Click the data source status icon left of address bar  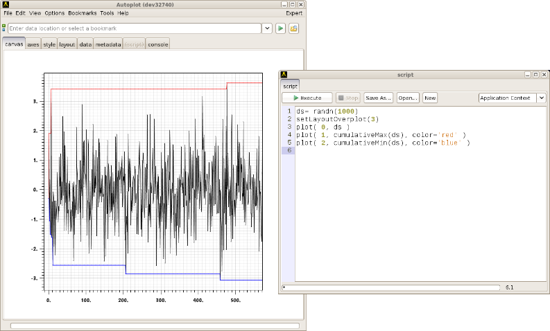click(x=4, y=28)
